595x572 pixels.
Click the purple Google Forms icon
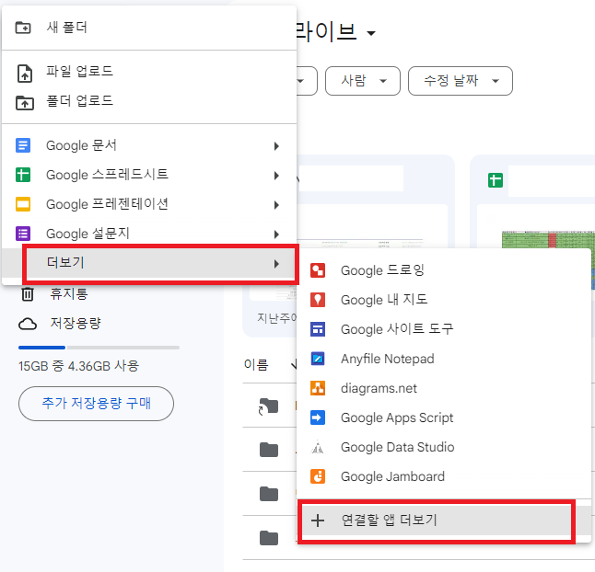[x=23, y=234]
